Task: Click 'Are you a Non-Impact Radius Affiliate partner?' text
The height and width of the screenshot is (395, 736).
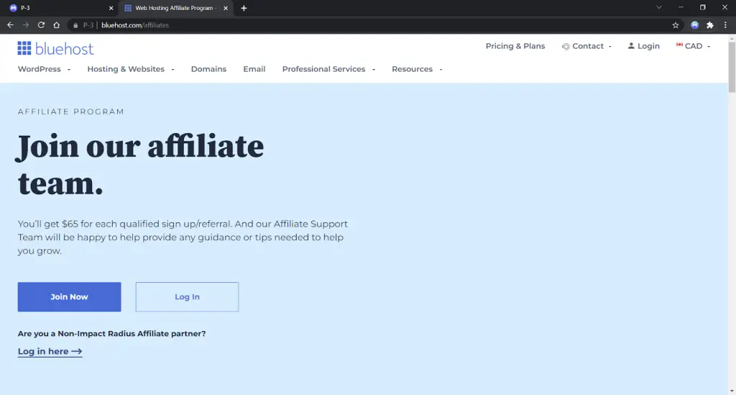Action: pyautogui.click(x=111, y=333)
